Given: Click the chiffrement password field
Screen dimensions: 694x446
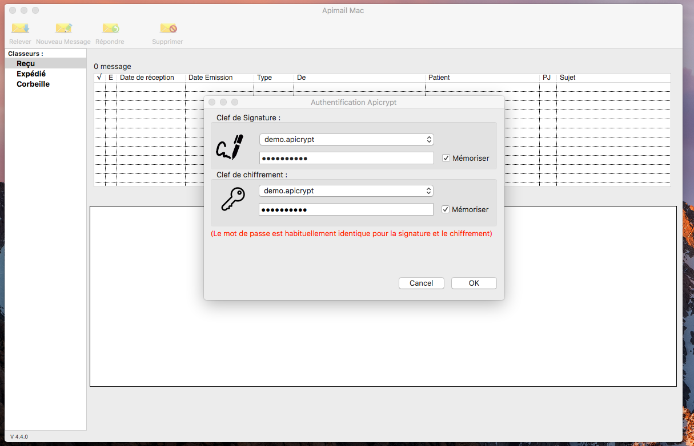Looking at the screenshot, I should [346, 209].
